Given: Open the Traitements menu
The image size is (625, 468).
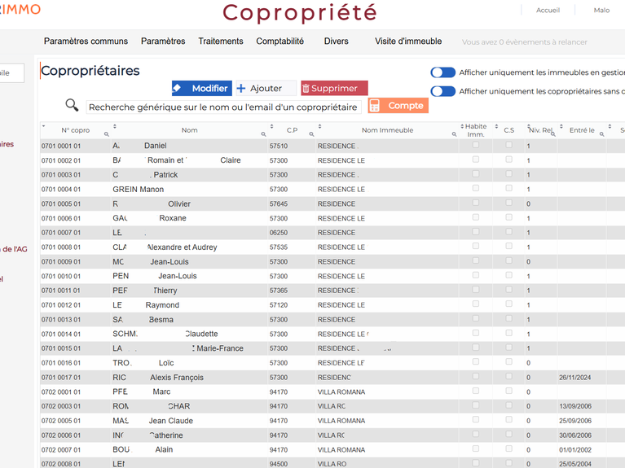Looking at the screenshot, I should click(x=221, y=41).
